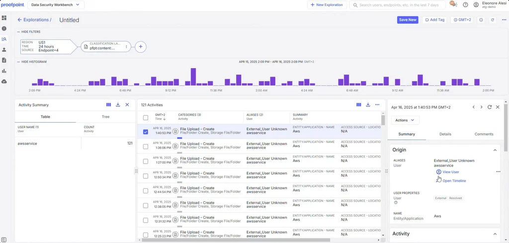Collapse the Origin section
The width and height of the screenshot is (509, 243).
[495, 150]
